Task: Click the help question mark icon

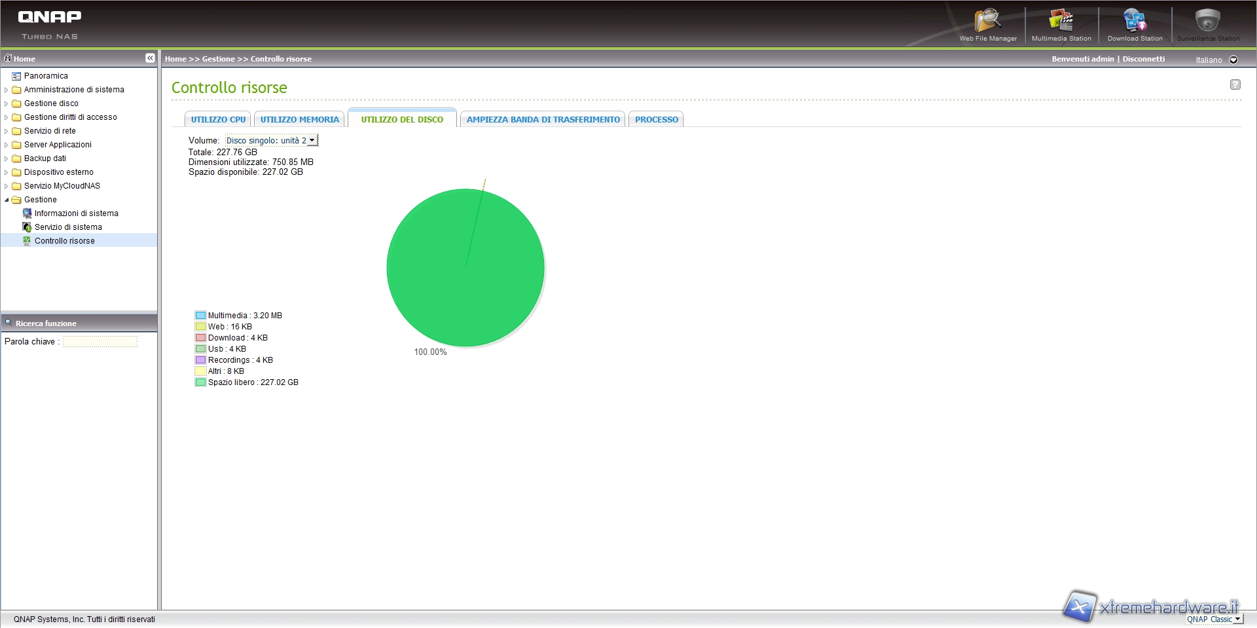Action: [x=1235, y=84]
